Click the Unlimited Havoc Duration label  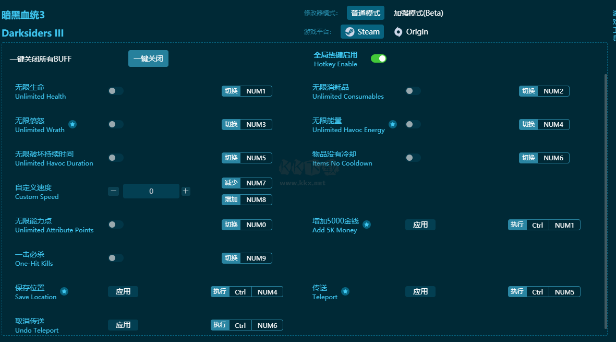[x=54, y=163]
